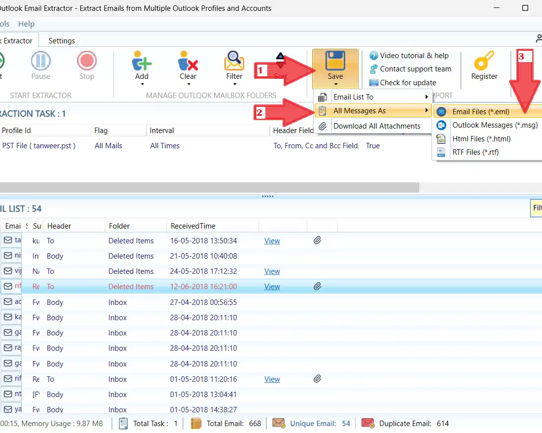The width and height of the screenshot is (542, 433).
Task: Click the Save floppy disk icon
Action: 335,61
